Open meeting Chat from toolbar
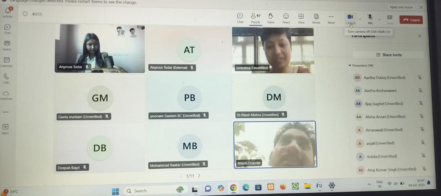Viewport: 441px width, 196px height. (240, 18)
